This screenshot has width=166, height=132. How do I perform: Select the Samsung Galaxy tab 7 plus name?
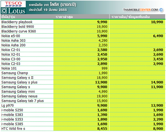[x=23, y=101]
